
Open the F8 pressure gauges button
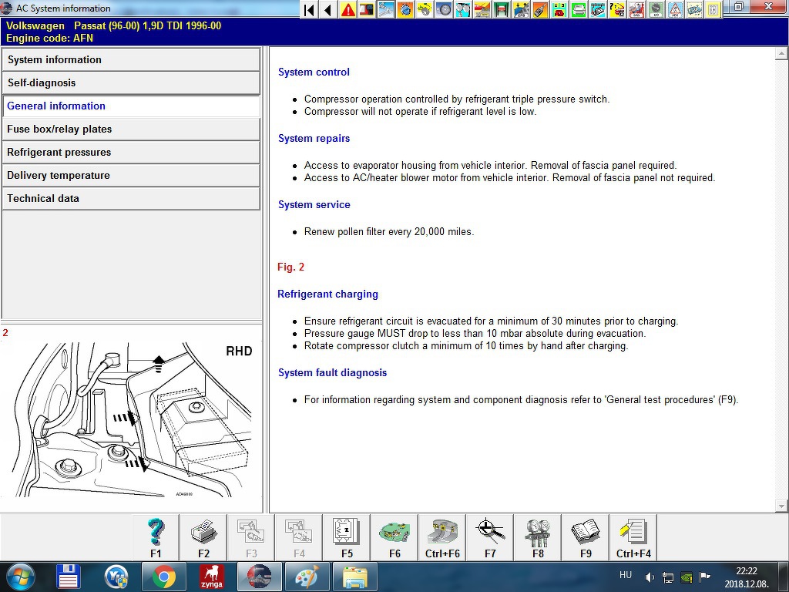(538, 537)
